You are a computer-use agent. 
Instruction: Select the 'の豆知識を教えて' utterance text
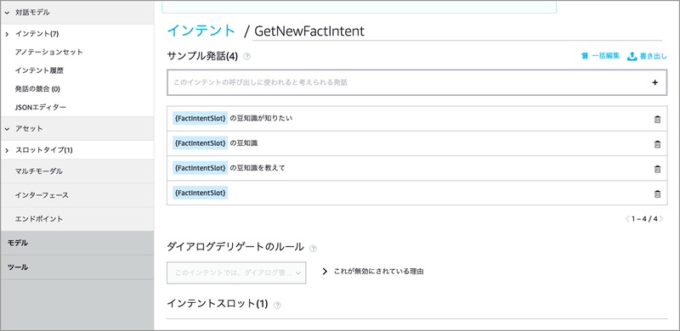[x=258, y=168]
